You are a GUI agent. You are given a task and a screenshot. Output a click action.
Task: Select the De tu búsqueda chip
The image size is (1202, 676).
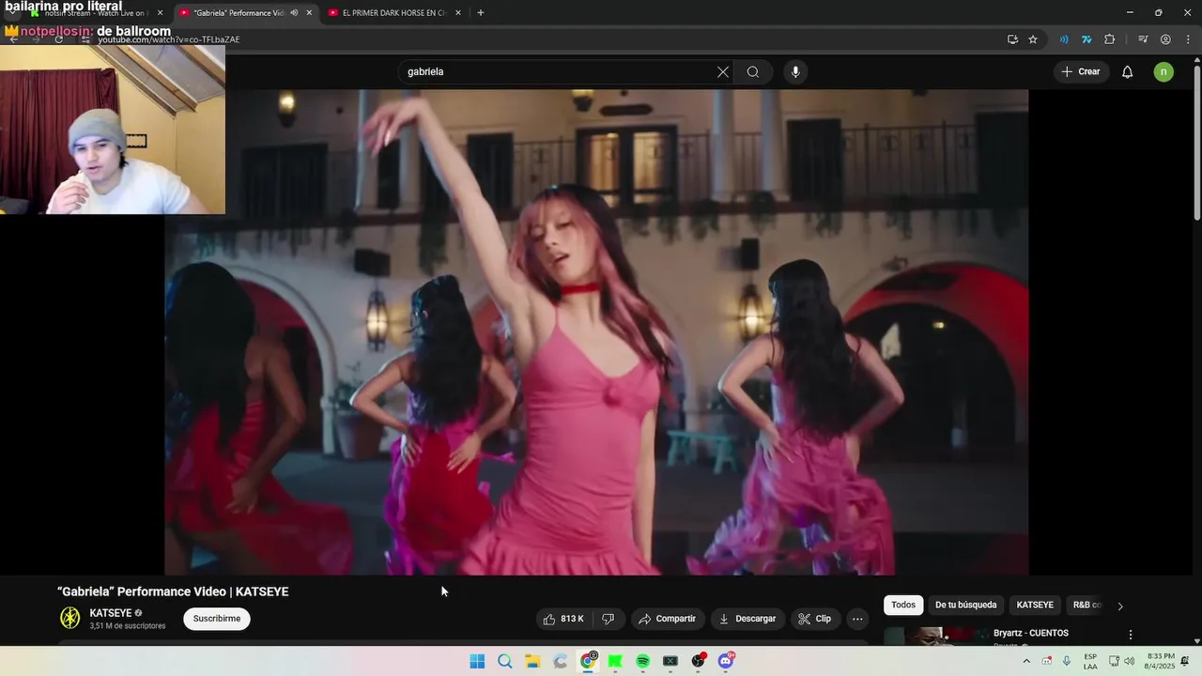(965, 606)
